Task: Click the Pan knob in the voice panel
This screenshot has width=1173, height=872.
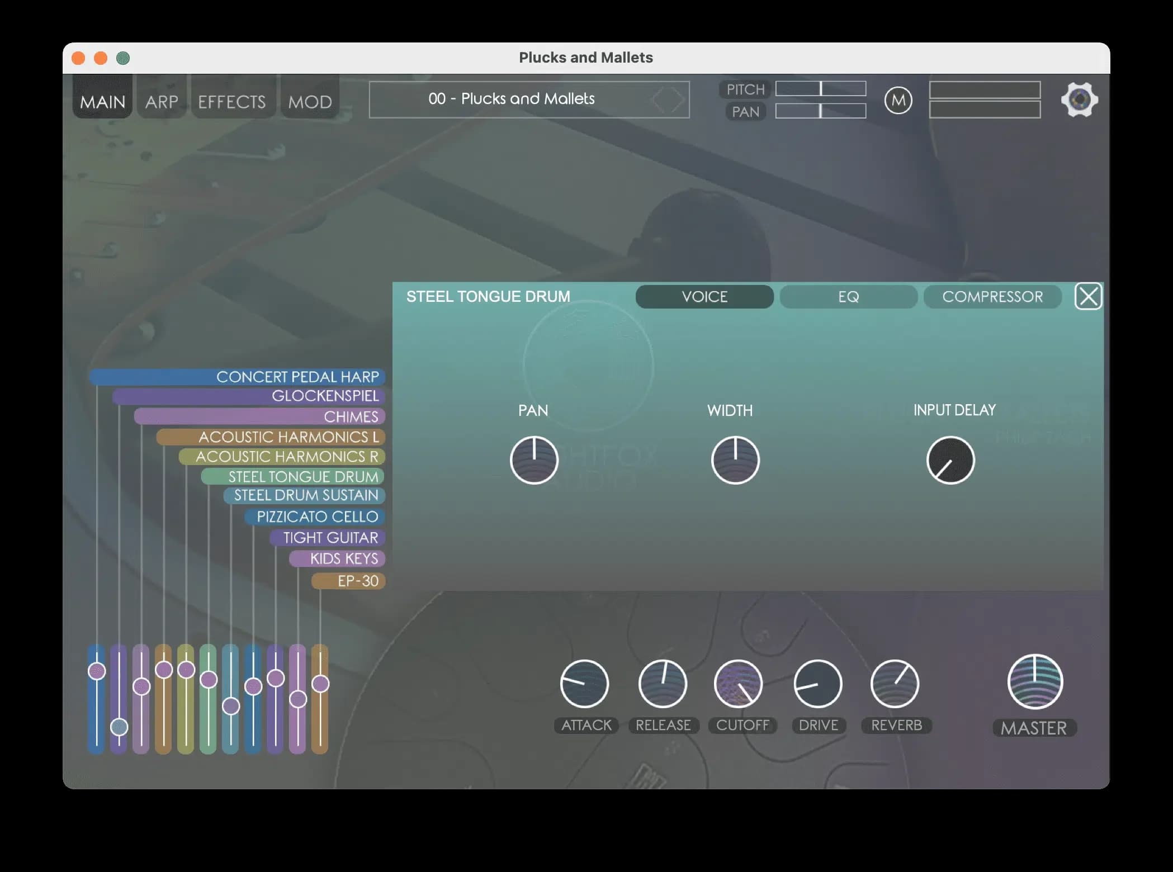Action: tap(533, 459)
